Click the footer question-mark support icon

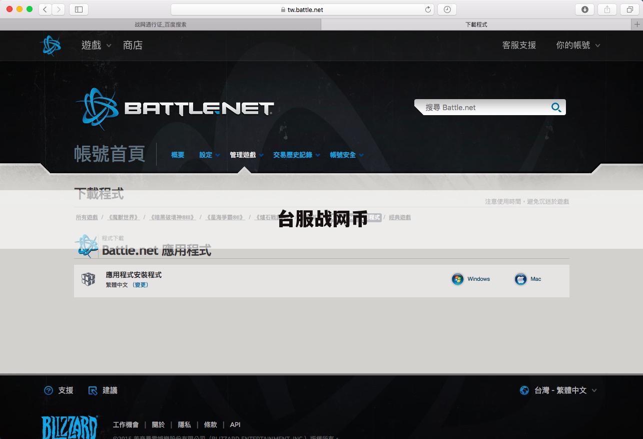click(x=49, y=390)
